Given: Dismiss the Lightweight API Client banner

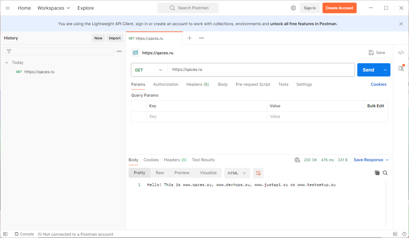Looking at the screenshot, I should click(x=401, y=24).
